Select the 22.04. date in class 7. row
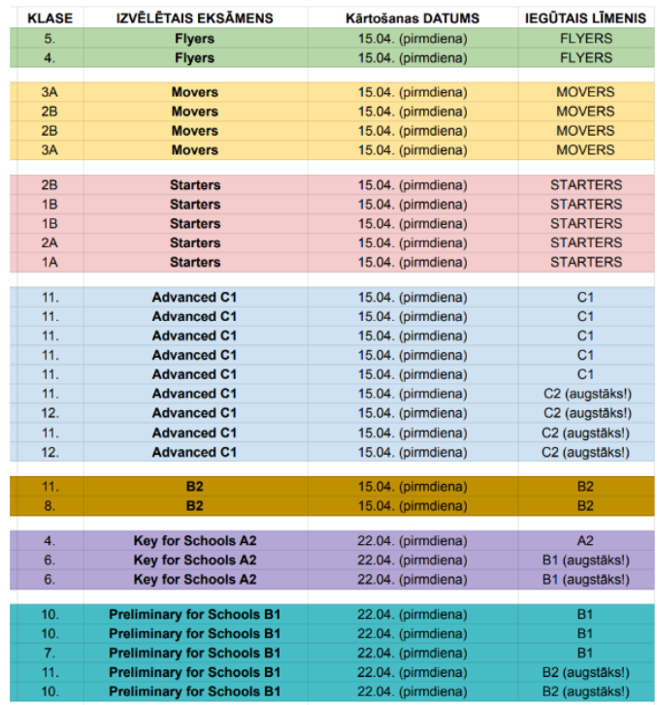 pyautogui.click(x=412, y=653)
